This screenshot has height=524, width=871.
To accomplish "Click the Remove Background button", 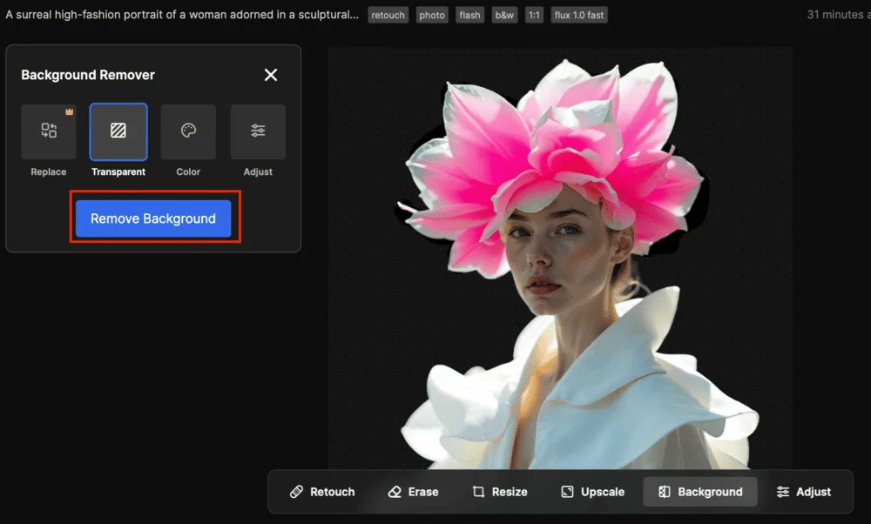I will click(x=153, y=218).
